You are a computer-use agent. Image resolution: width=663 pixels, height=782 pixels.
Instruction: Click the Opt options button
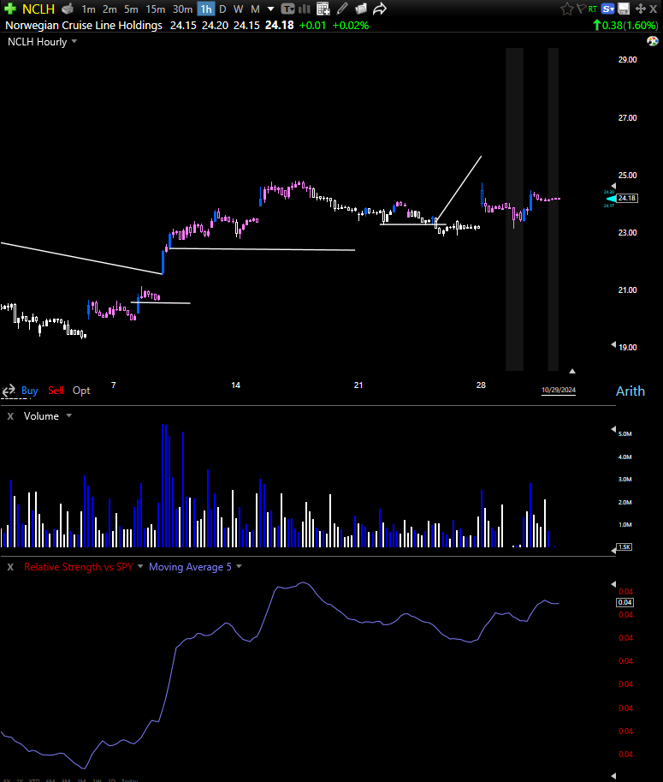pos(81,391)
